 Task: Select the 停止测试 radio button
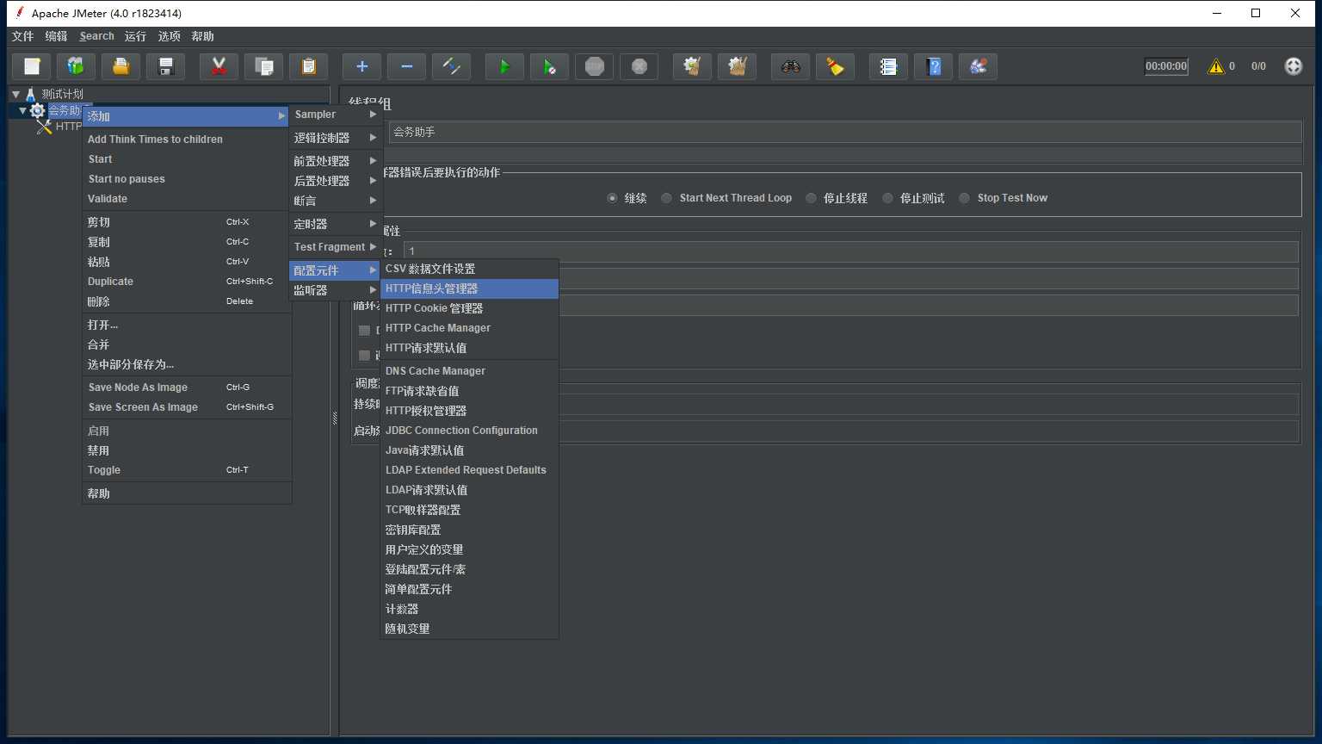pyautogui.click(x=887, y=198)
